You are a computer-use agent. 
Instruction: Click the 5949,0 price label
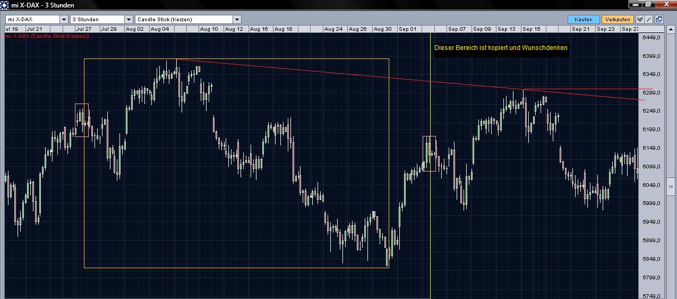651,222
